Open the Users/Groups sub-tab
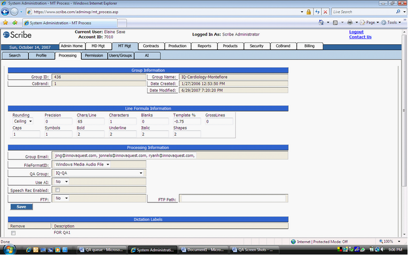Screen dimensions: 408x255 click(120, 55)
